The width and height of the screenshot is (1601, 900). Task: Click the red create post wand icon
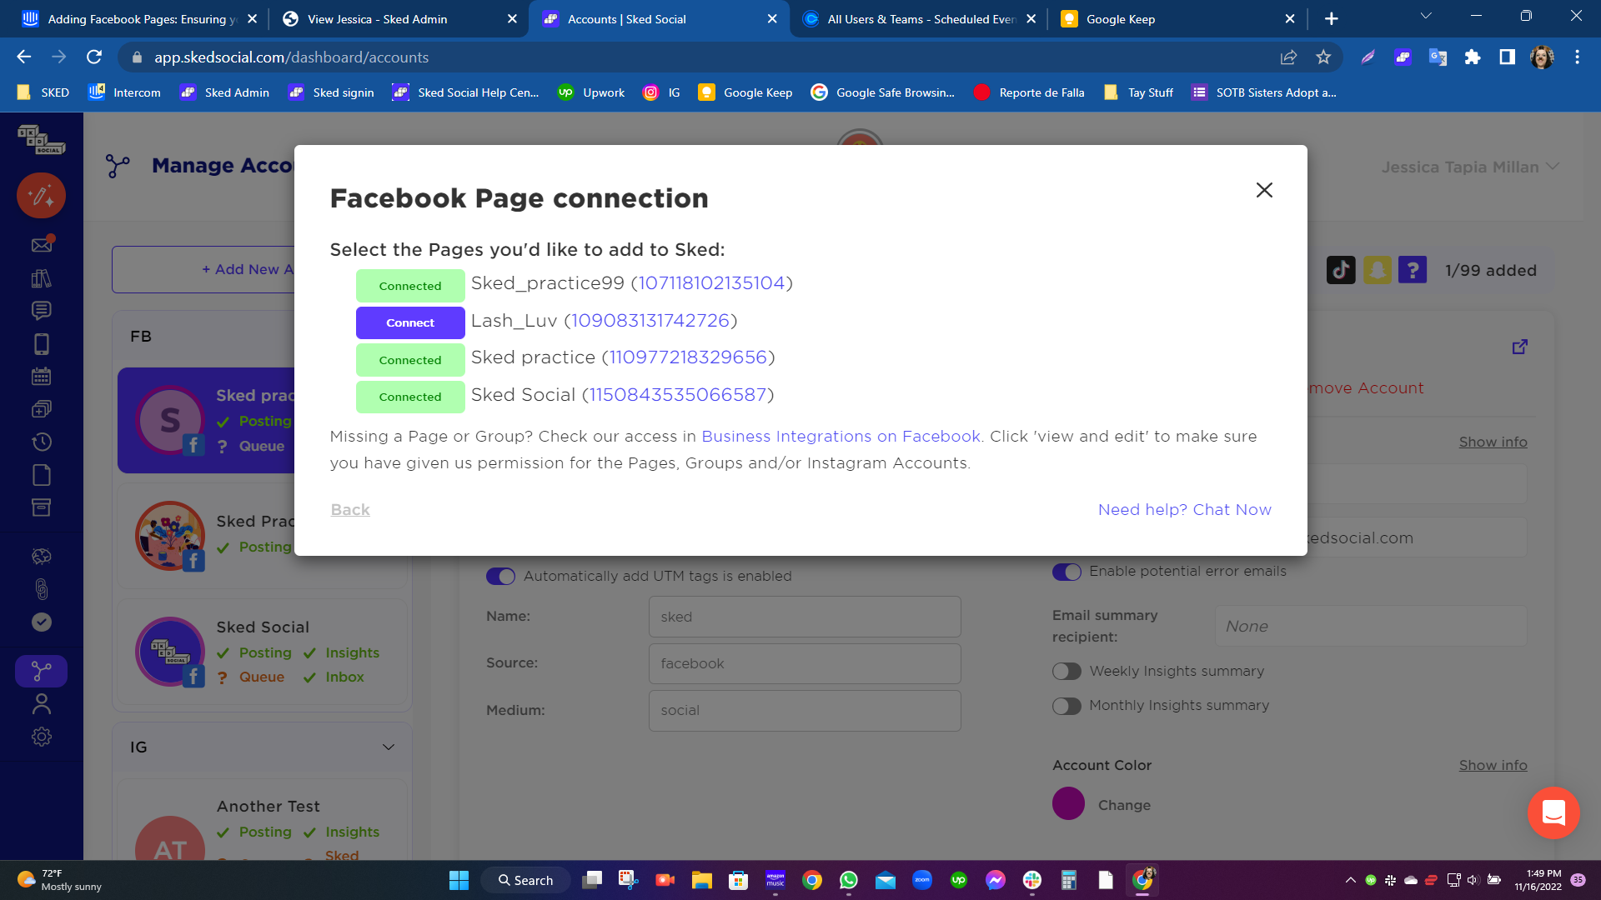(41, 196)
